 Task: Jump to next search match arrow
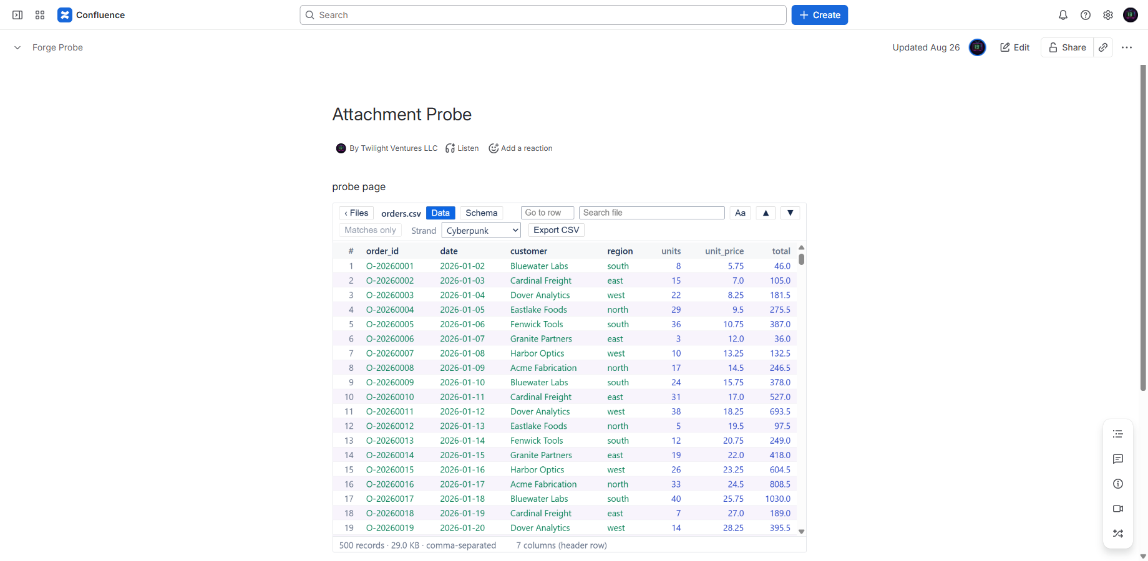point(790,213)
